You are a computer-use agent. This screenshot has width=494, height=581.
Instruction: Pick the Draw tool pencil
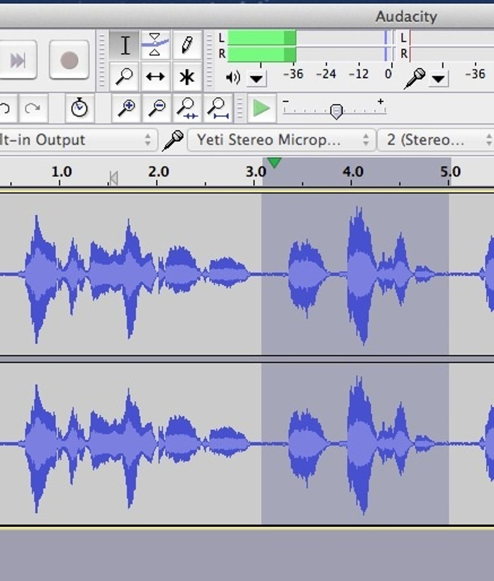point(186,44)
